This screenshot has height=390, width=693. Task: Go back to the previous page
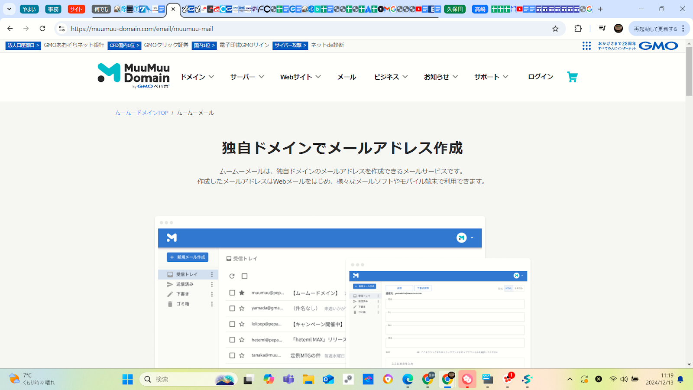pyautogui.click(x=10, y=29)
